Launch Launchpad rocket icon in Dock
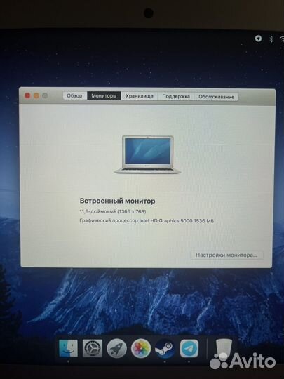The width and height of the screenshot is (284, 379). tap(116, 348)
